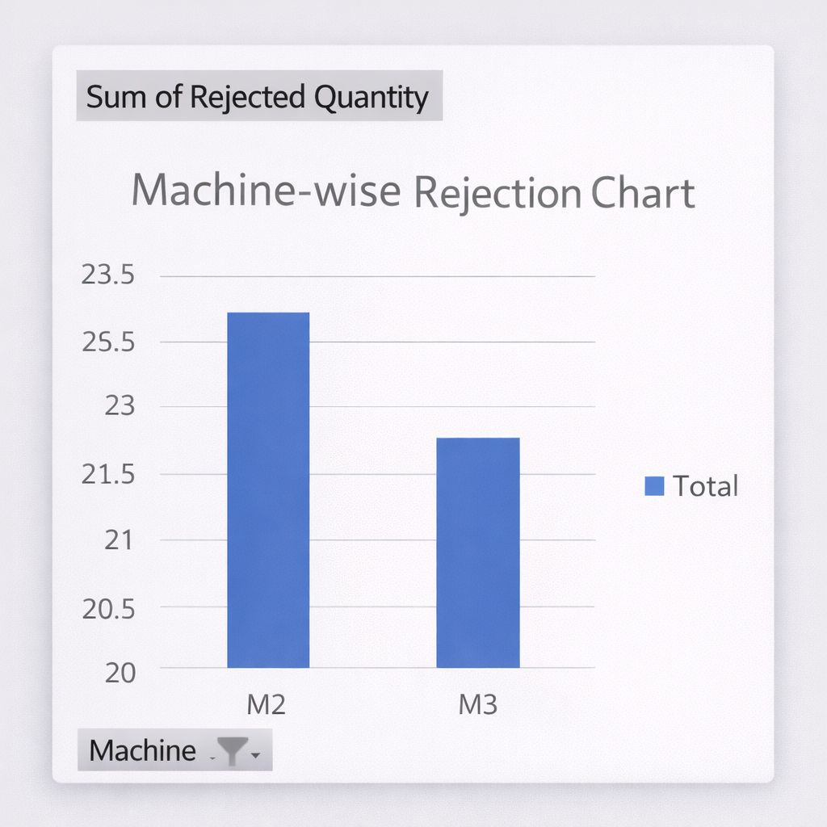Click the 20.5 value axis label
This screenshot has width=827, height=827.
(107, 607)
